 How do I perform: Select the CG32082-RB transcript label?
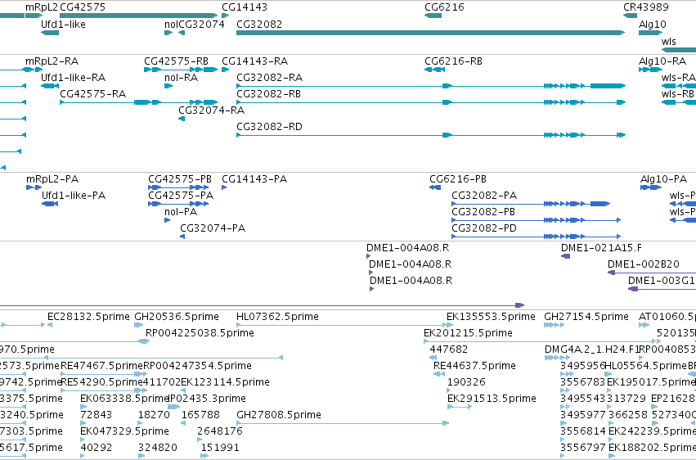pyautogui.click(x=268, y=94)
